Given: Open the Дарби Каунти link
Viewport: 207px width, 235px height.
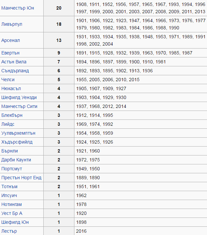Looking at the screenshot, I should click(16, 160).
